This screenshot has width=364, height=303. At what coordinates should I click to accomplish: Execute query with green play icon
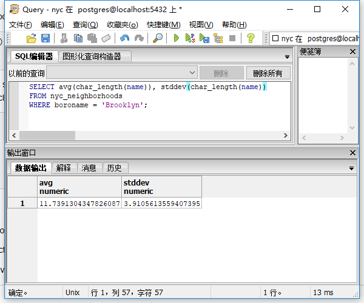tap(176, 38)
